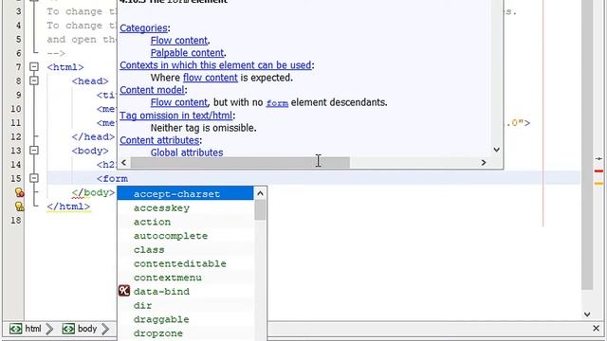Select data-bind Knockout attribute
607x341 pixels.
186,292
